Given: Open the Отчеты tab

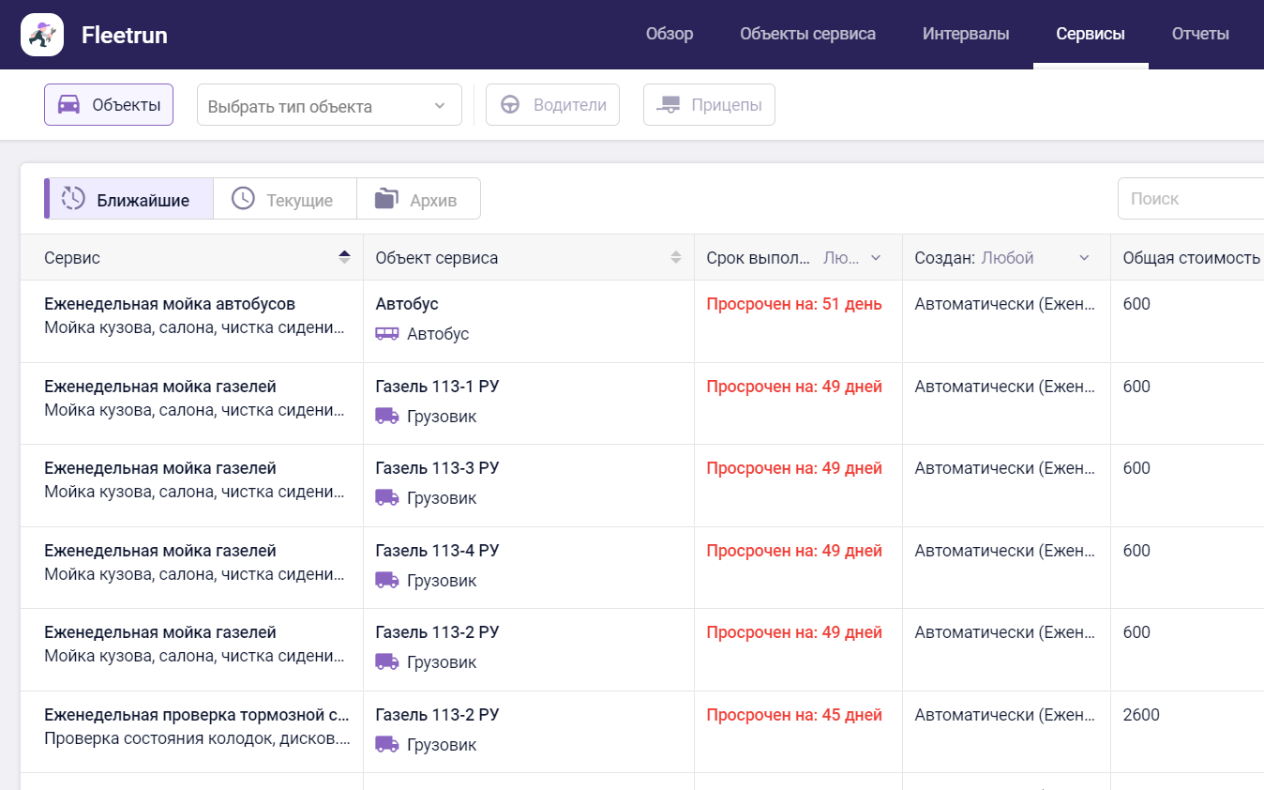Looking at the screenshot, I should pos(1200,35).
